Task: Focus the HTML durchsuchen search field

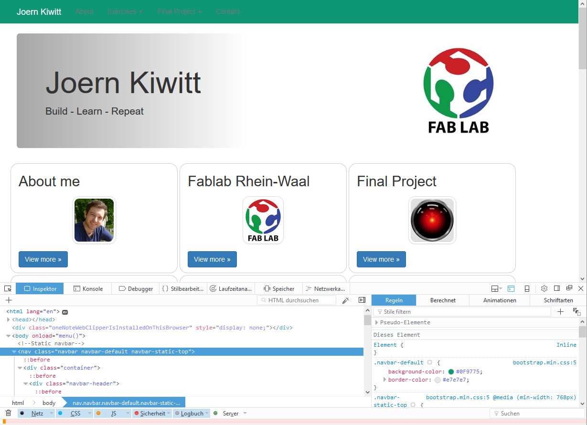Action: (x=297, y=300)
